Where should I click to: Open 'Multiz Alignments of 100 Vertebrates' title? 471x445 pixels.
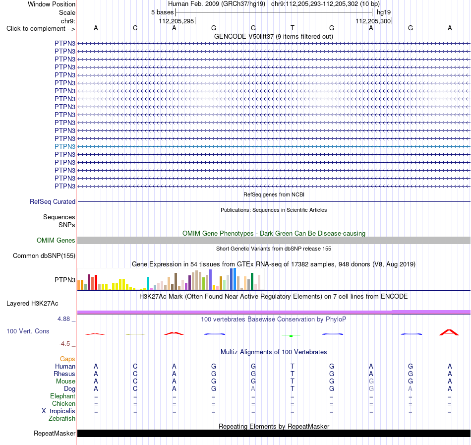274,352
